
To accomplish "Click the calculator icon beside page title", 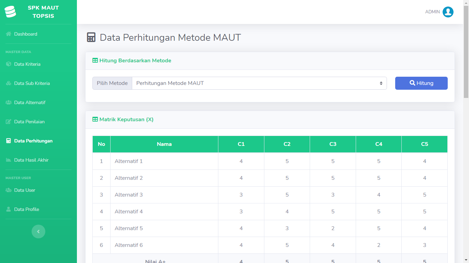I will click(x=91, y=37).
